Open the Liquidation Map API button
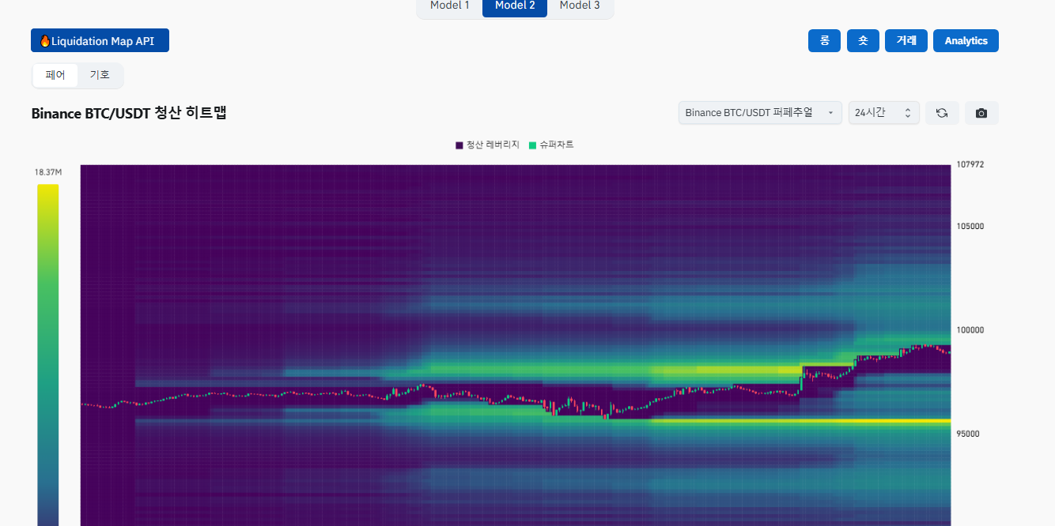The width and height of the screenshot is (1055, 526). 100,40
